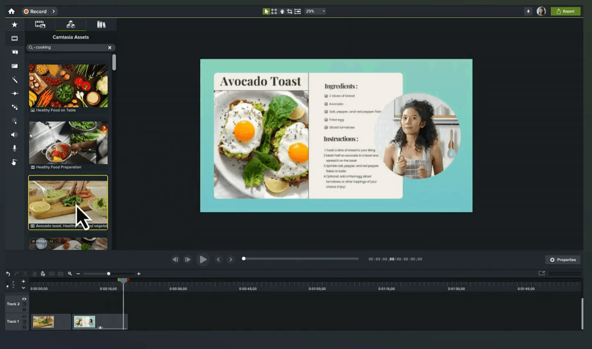Viewport: 592px width, 349px height.
Task: Open the Animations arrow sidebar tool
Action: coord(14,94)
